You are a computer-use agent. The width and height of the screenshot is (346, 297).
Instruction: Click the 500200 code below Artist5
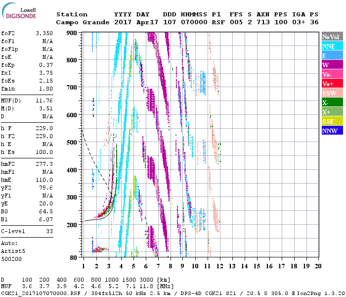(11, 259)
